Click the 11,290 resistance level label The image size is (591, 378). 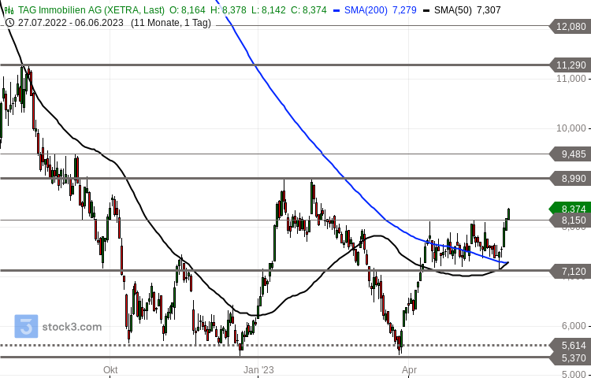tap(570, 65)
